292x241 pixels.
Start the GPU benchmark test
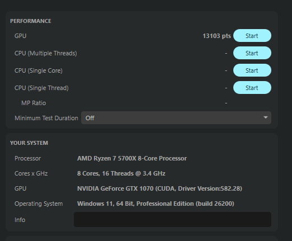(x=252, y=36)
